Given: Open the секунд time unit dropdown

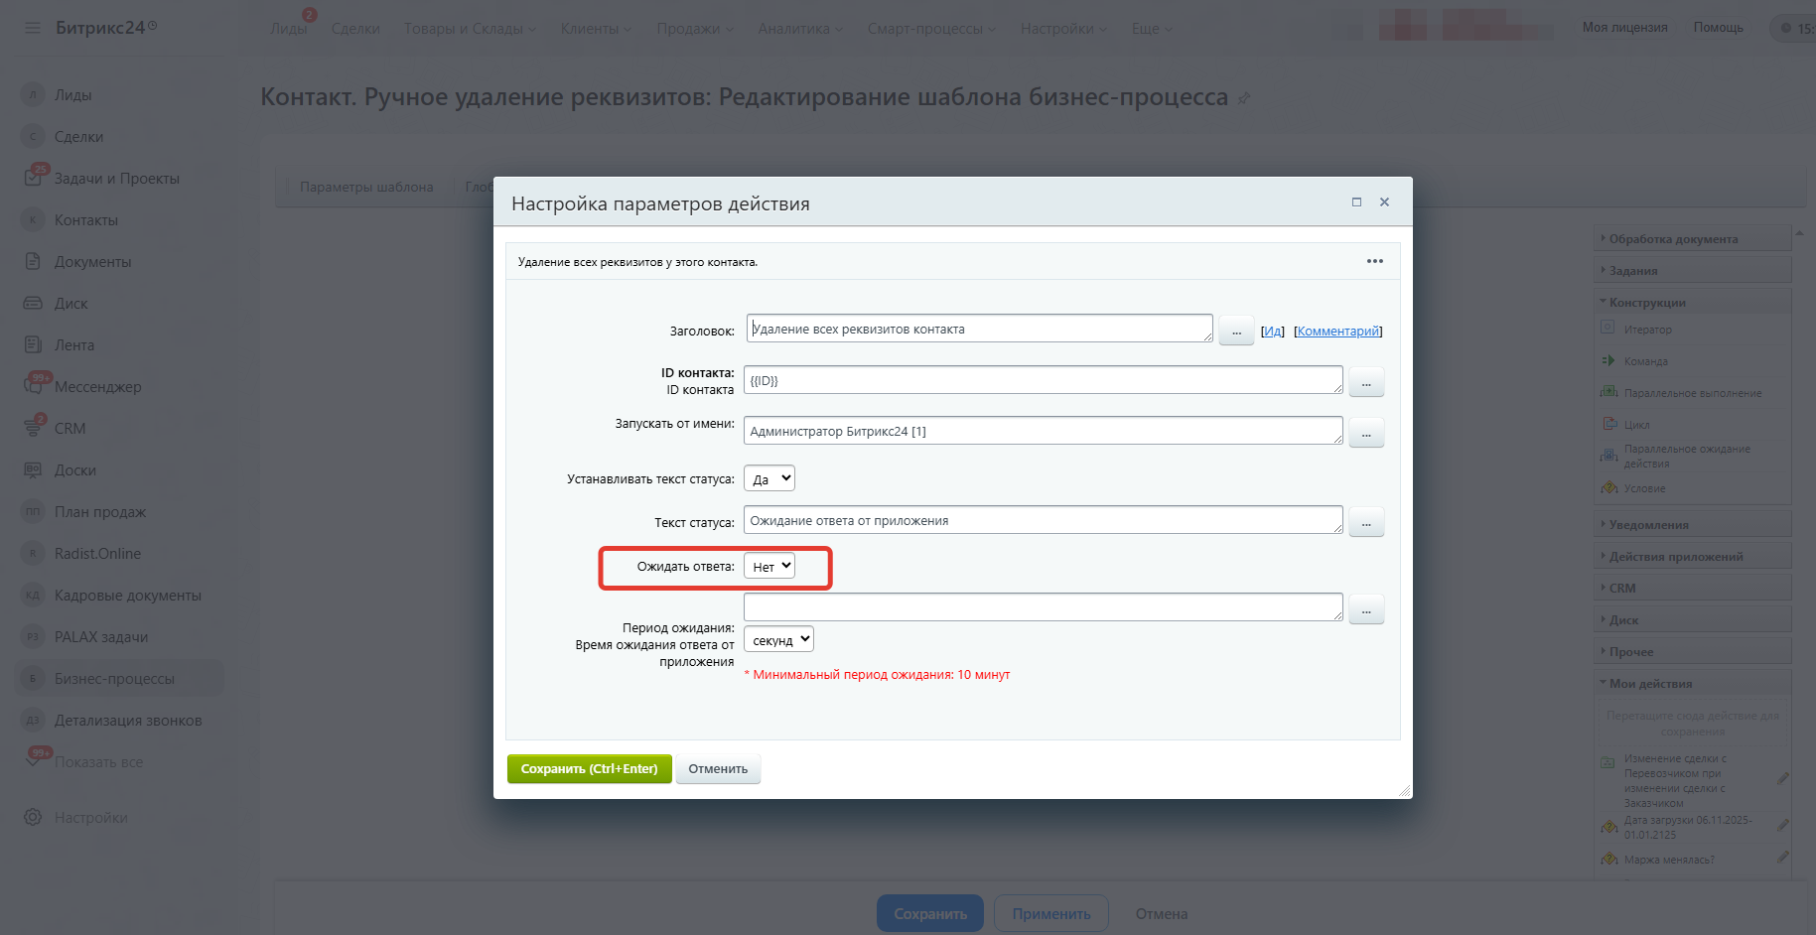Looking at the screenshot, I should pos(778,640).
